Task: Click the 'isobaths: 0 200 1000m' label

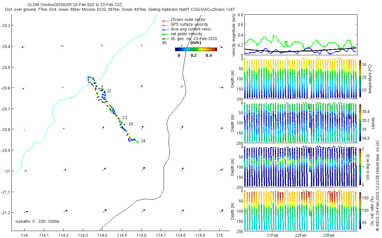Action: [x=38, y=221]
